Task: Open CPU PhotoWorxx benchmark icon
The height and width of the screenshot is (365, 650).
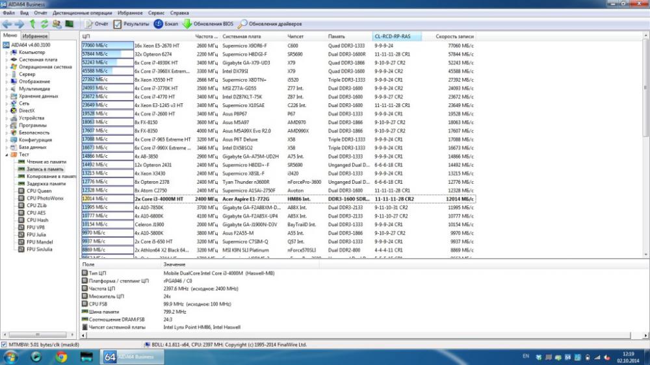Action: click(21, 199)
